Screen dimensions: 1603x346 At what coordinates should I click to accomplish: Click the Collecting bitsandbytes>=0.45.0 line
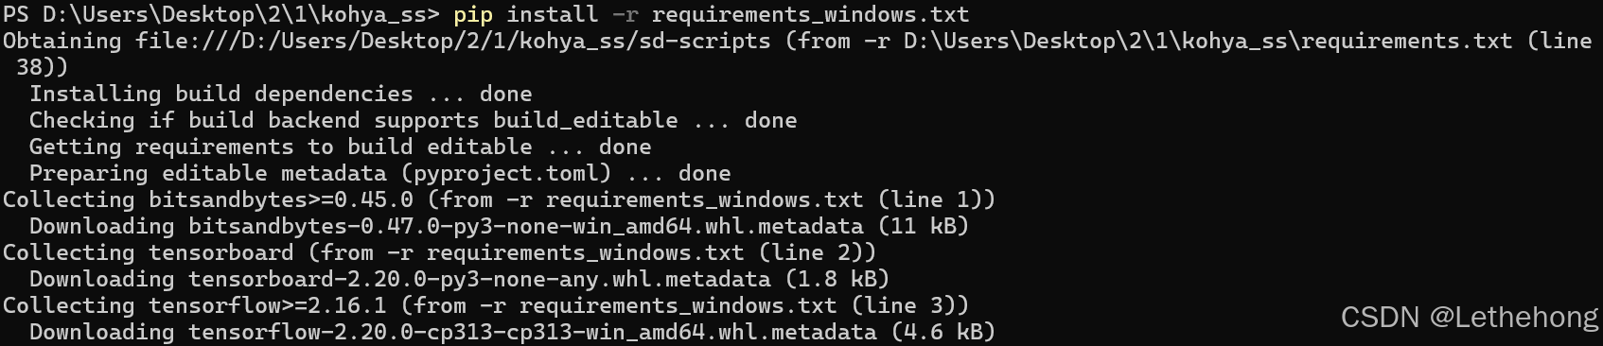[x=499, y=200]
